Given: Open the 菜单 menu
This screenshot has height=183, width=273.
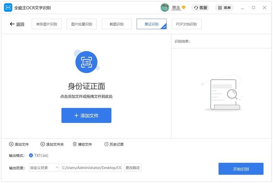Looking at the screenshot, I should [x=224, y=7].
